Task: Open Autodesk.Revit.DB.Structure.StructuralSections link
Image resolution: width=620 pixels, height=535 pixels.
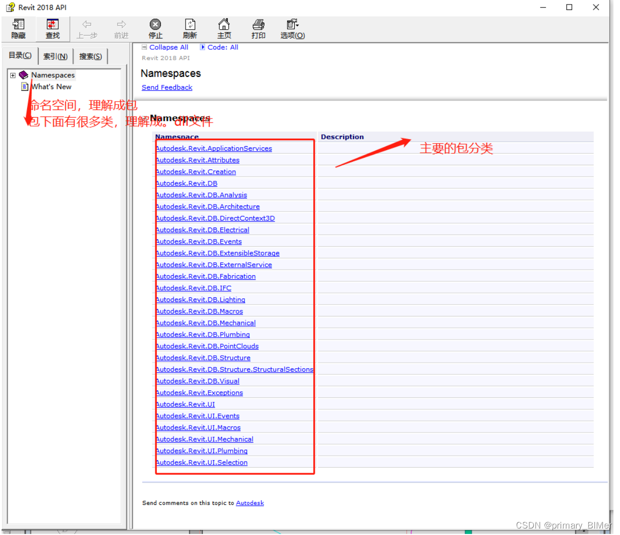Action: [x=234, y=369]
